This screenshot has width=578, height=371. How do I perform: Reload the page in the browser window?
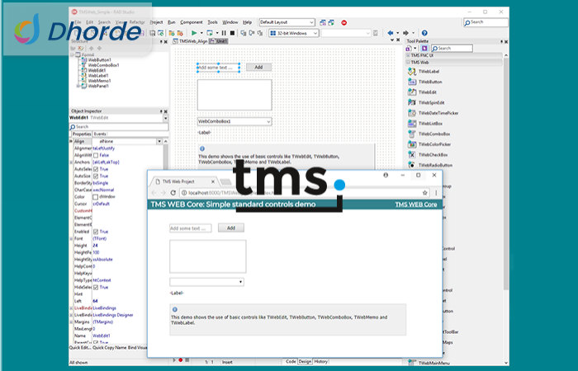(173, 192)
